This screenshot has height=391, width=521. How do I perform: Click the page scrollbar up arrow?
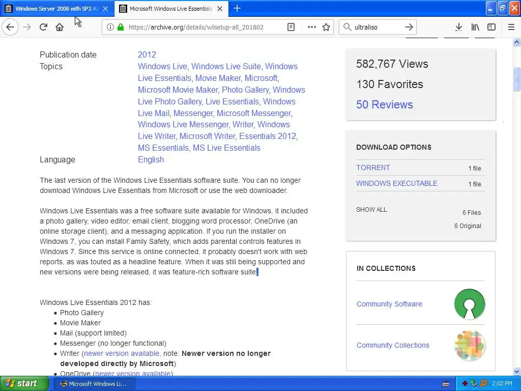click(516, 42)
